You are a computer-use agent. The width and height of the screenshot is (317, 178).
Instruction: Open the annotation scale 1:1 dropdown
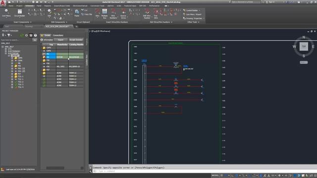pyautogui.click(x=274, y=176)
